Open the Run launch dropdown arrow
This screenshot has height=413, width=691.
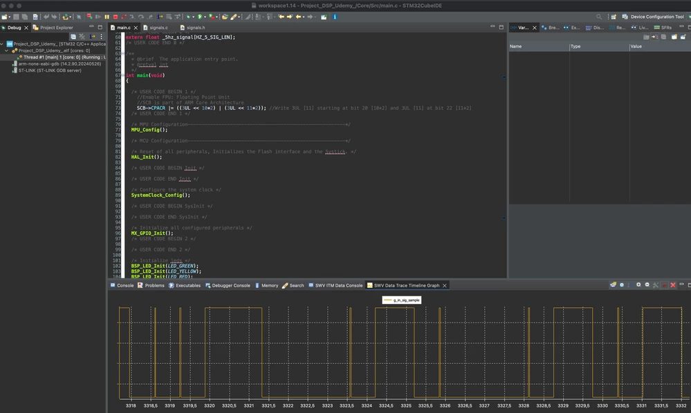205,17
